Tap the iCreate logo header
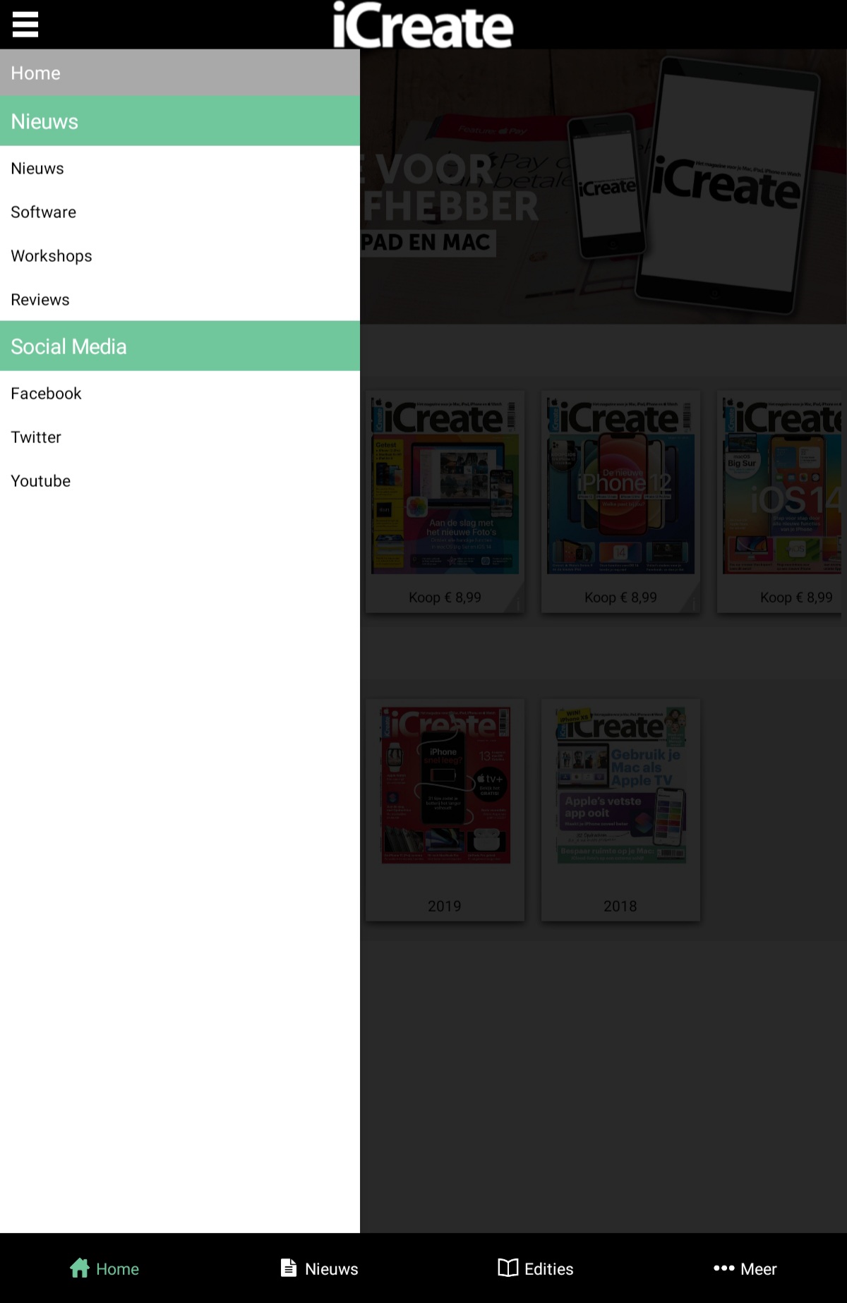The width and height of the screenshot is (847, 1303). tap(423, 25)
